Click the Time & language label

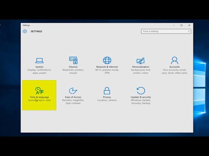tap(39, 97)
